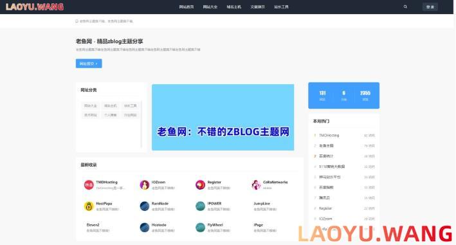Open the 老鱼网 ZBLOG banner image
Screen dimensions: 456x245
[x=223, y=118]
